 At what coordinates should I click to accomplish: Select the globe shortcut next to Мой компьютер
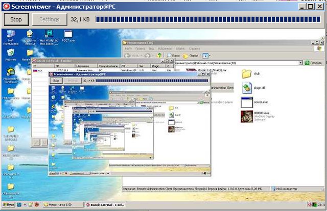point(30,37)
